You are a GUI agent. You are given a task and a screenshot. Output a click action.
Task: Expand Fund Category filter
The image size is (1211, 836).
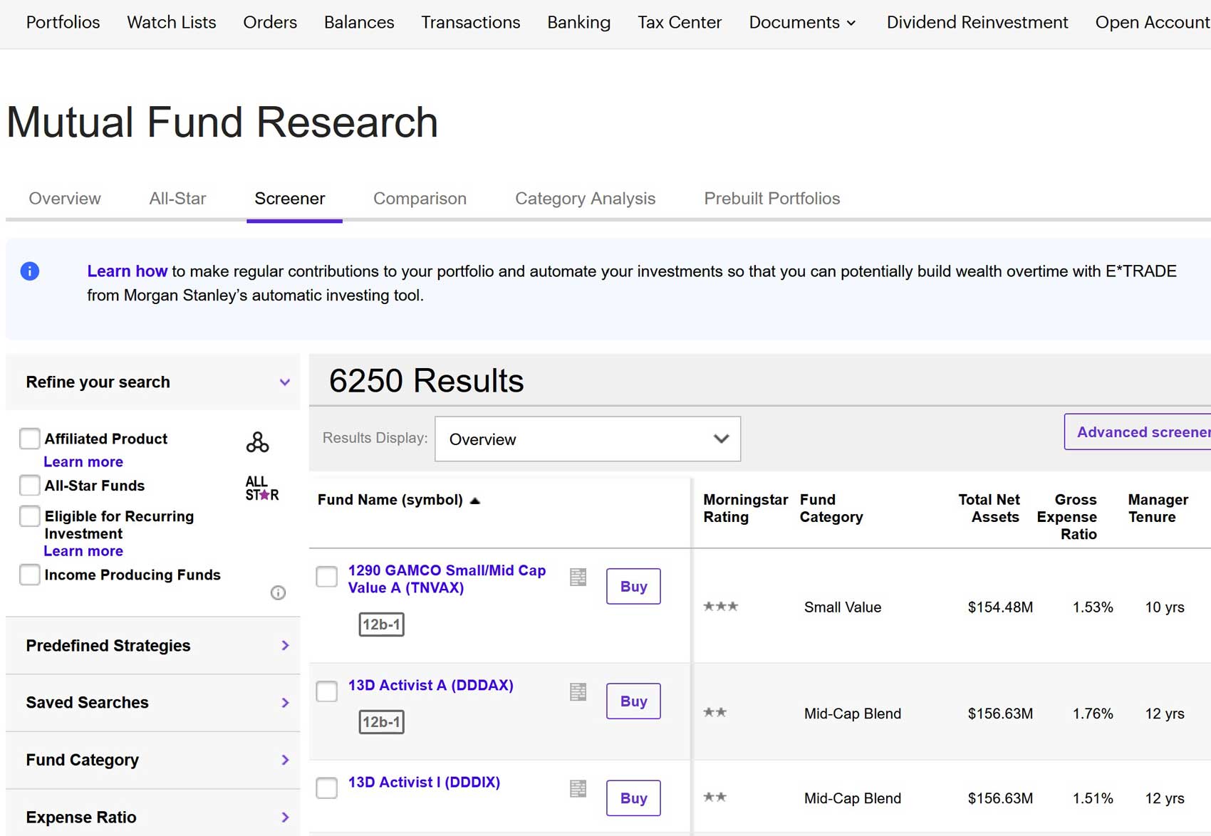(152, 760)
